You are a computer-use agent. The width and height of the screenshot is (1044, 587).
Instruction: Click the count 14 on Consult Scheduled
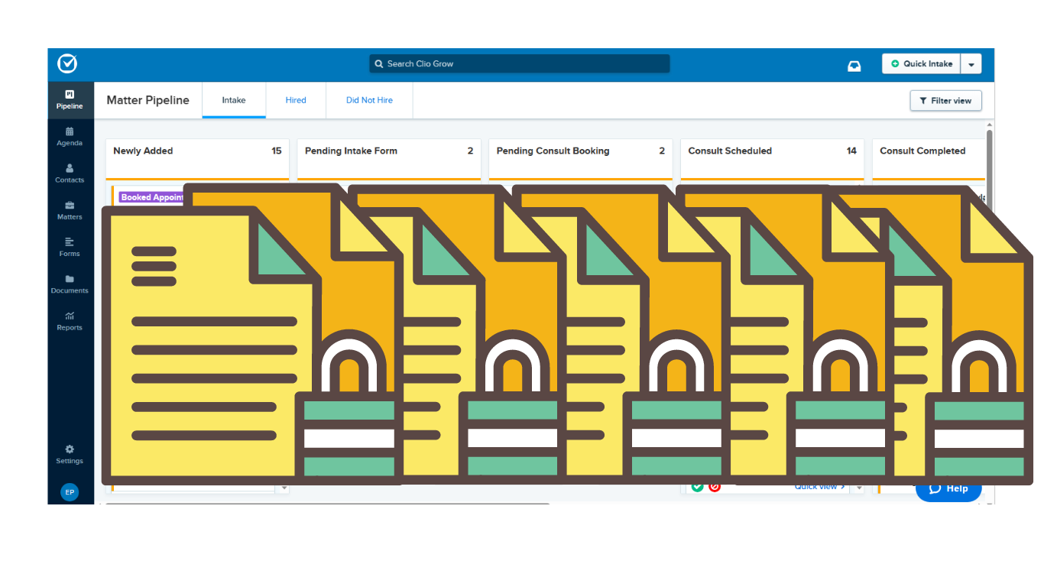point(851,151)
